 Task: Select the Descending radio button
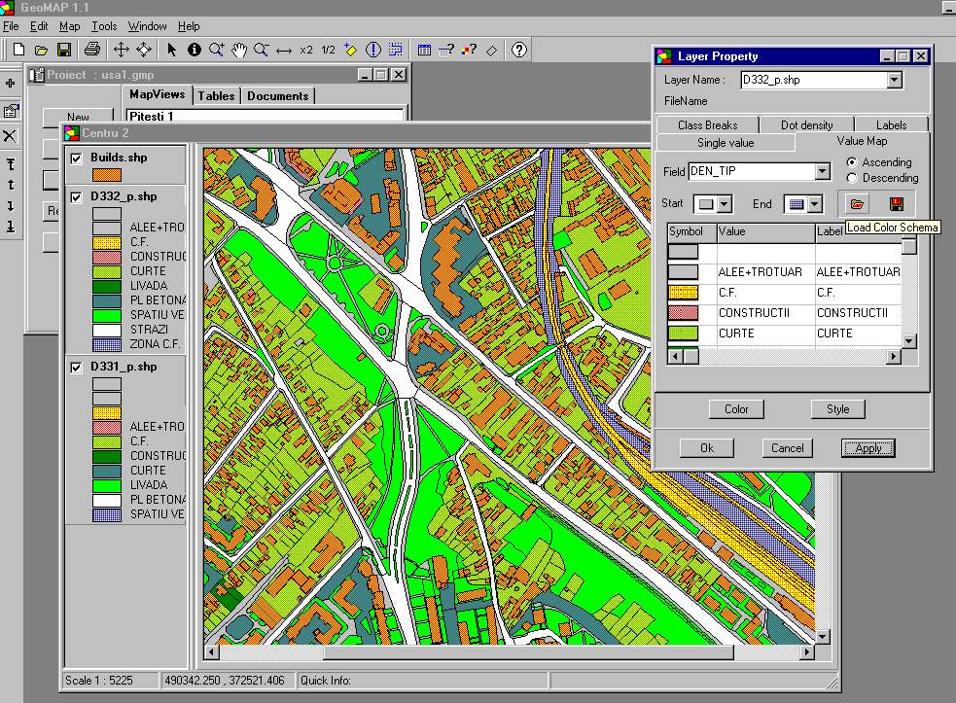pos(852,178)
